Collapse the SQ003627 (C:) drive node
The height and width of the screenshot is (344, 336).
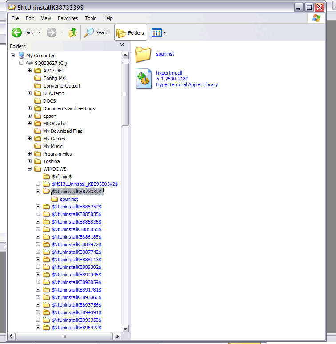coord(21,63)
